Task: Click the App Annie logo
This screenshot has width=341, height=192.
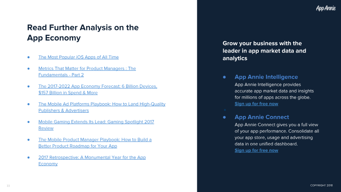Action: point(327,8)
